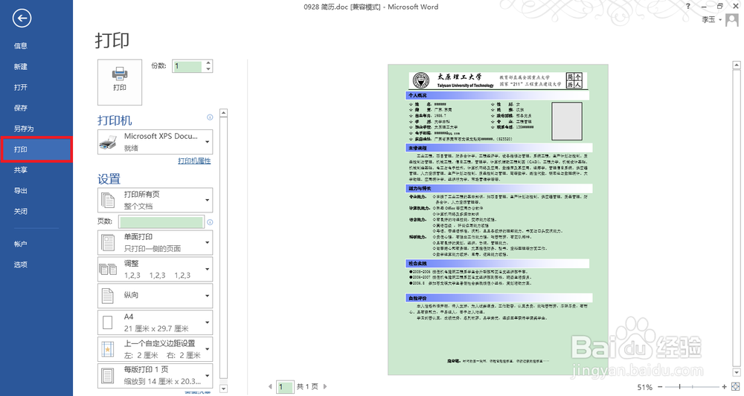744x396 pixels.
Task: Click the resume preview page thumbnail
Action: pyautogui.click(x=498, y=219)
